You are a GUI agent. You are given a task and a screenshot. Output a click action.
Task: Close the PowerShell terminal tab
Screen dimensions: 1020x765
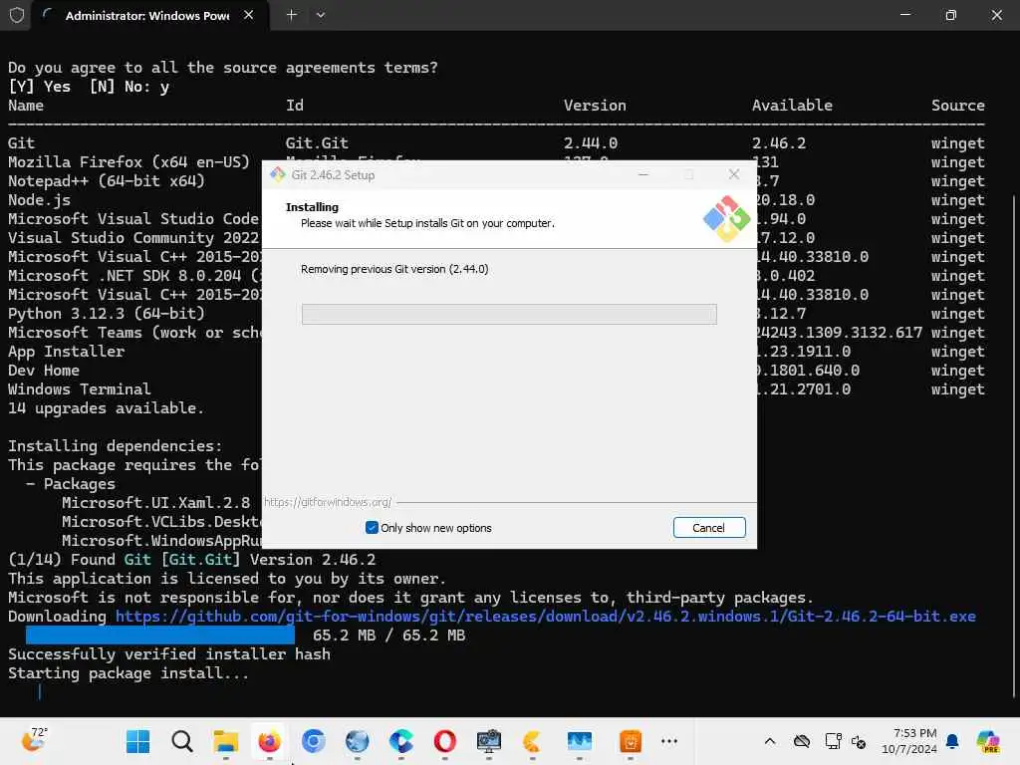[x=248, y=15]
